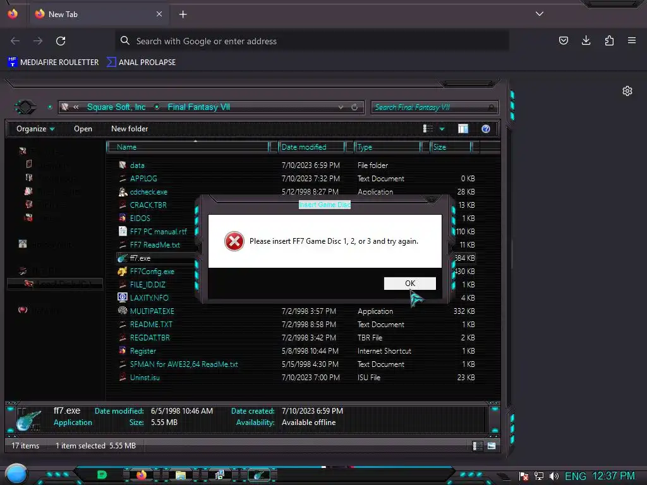647x485 pixels.
Task: Select the New Tab tab
Action: pos(99,15)
